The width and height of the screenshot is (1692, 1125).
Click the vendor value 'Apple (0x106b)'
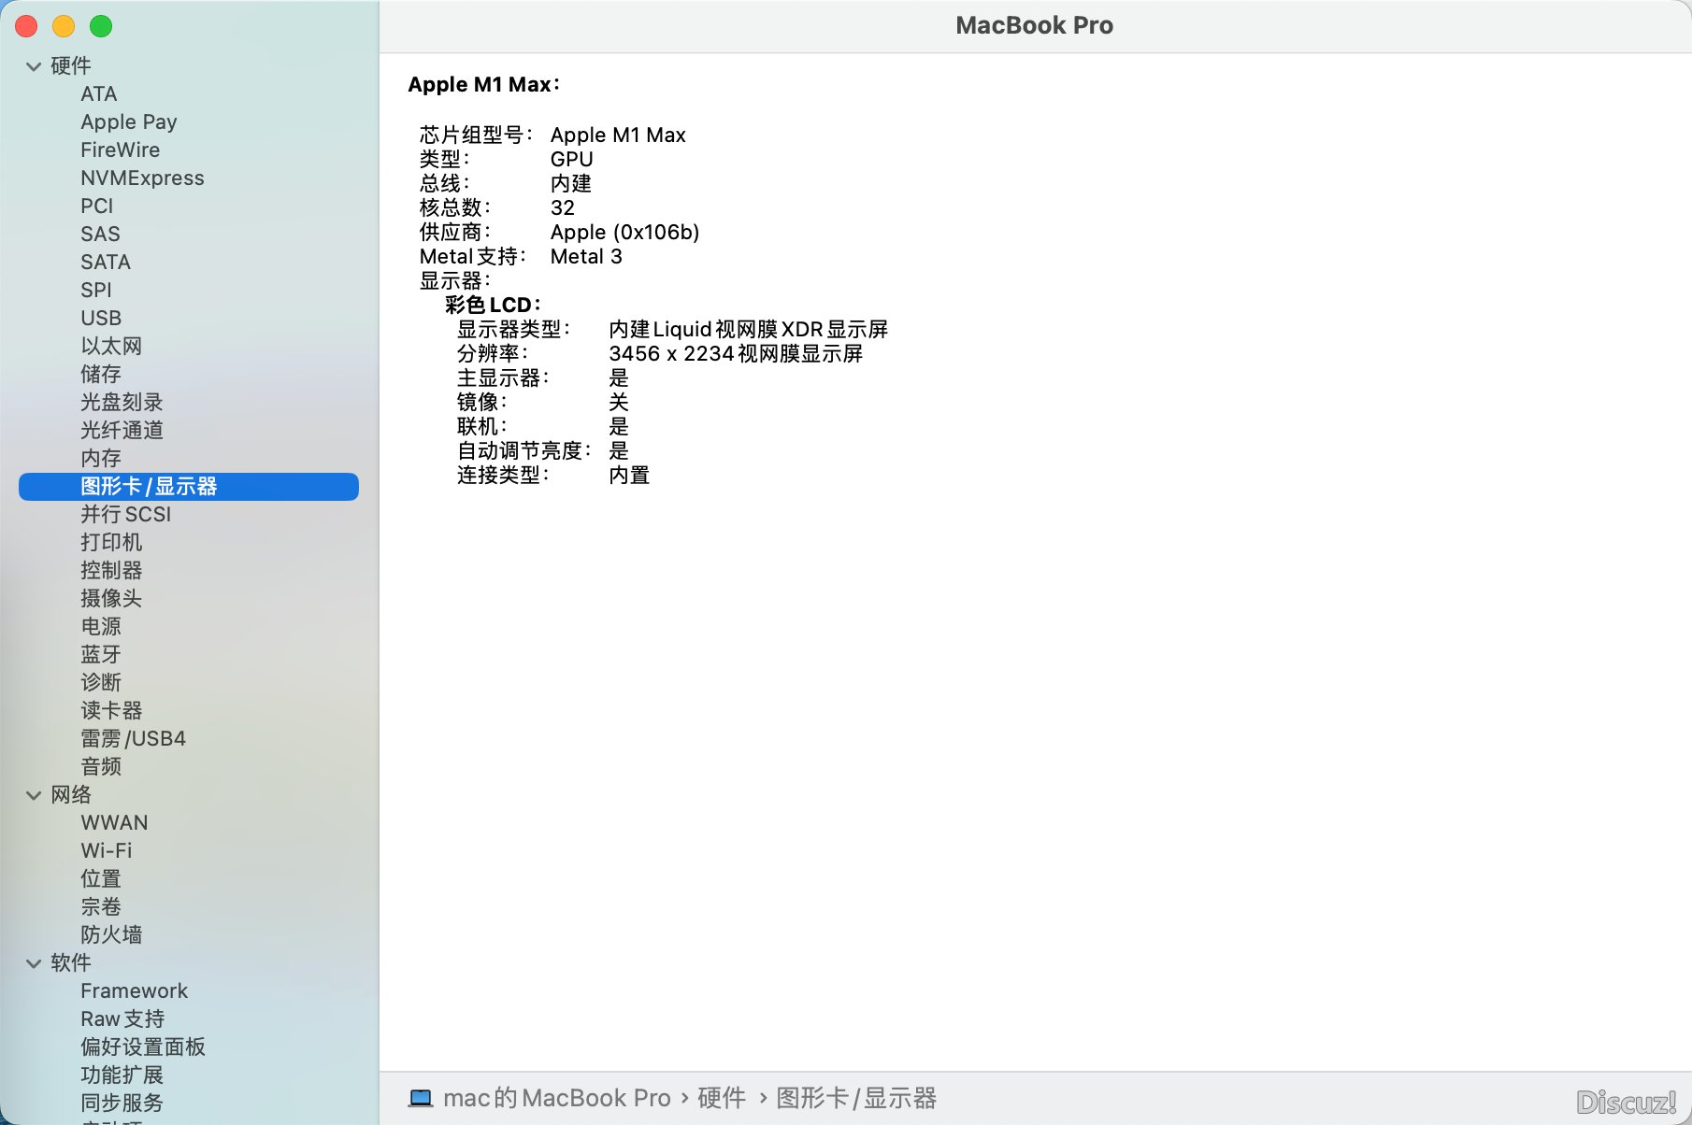[x=624, y=233]
